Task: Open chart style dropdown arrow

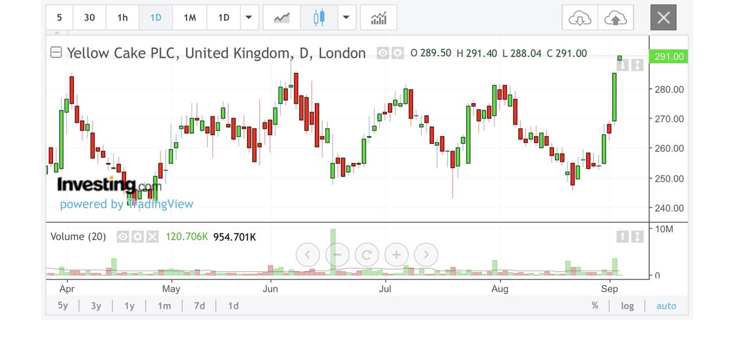Action: click(346, 18)
